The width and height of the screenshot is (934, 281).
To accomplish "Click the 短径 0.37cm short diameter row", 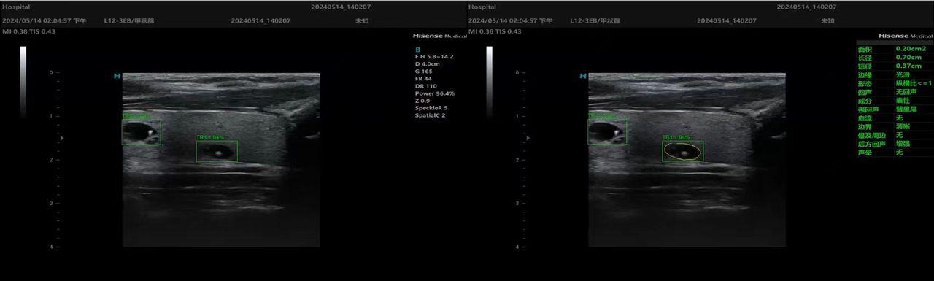I will click(895, 66).
